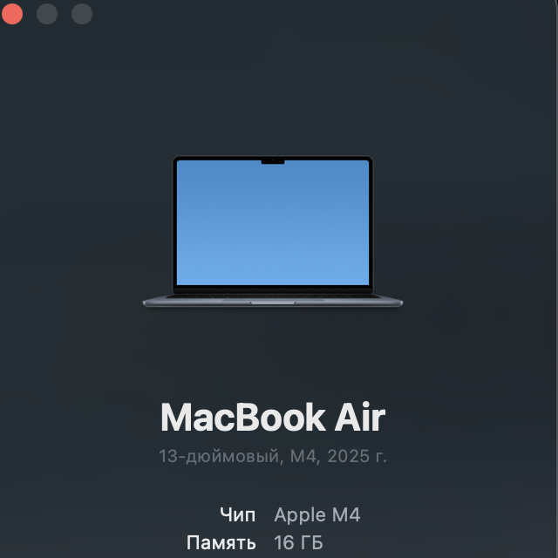Close the About This Mac window
The width and height of the screenshot is (558, 558).
[x=12, y=14]
